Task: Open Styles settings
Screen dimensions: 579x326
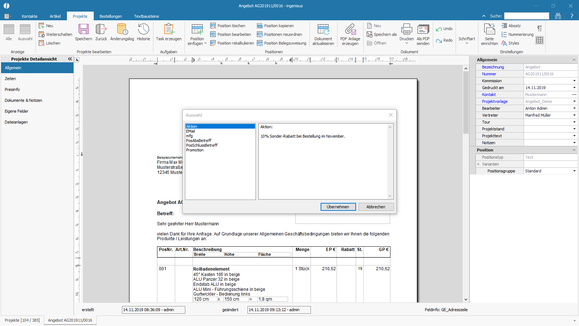Action: coord(510,43)
